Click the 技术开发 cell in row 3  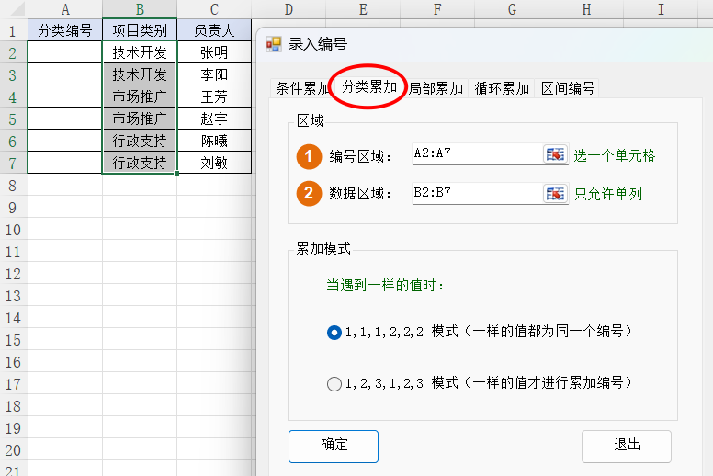(x=140, y=74)
